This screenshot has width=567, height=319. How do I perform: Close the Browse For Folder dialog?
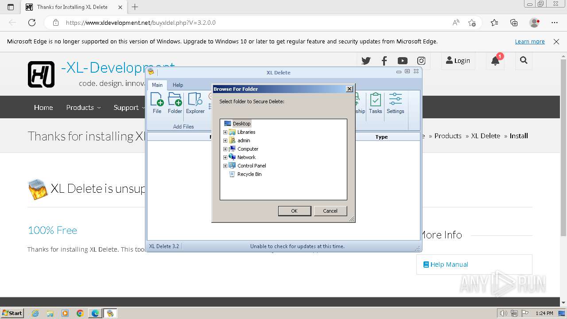350,89
